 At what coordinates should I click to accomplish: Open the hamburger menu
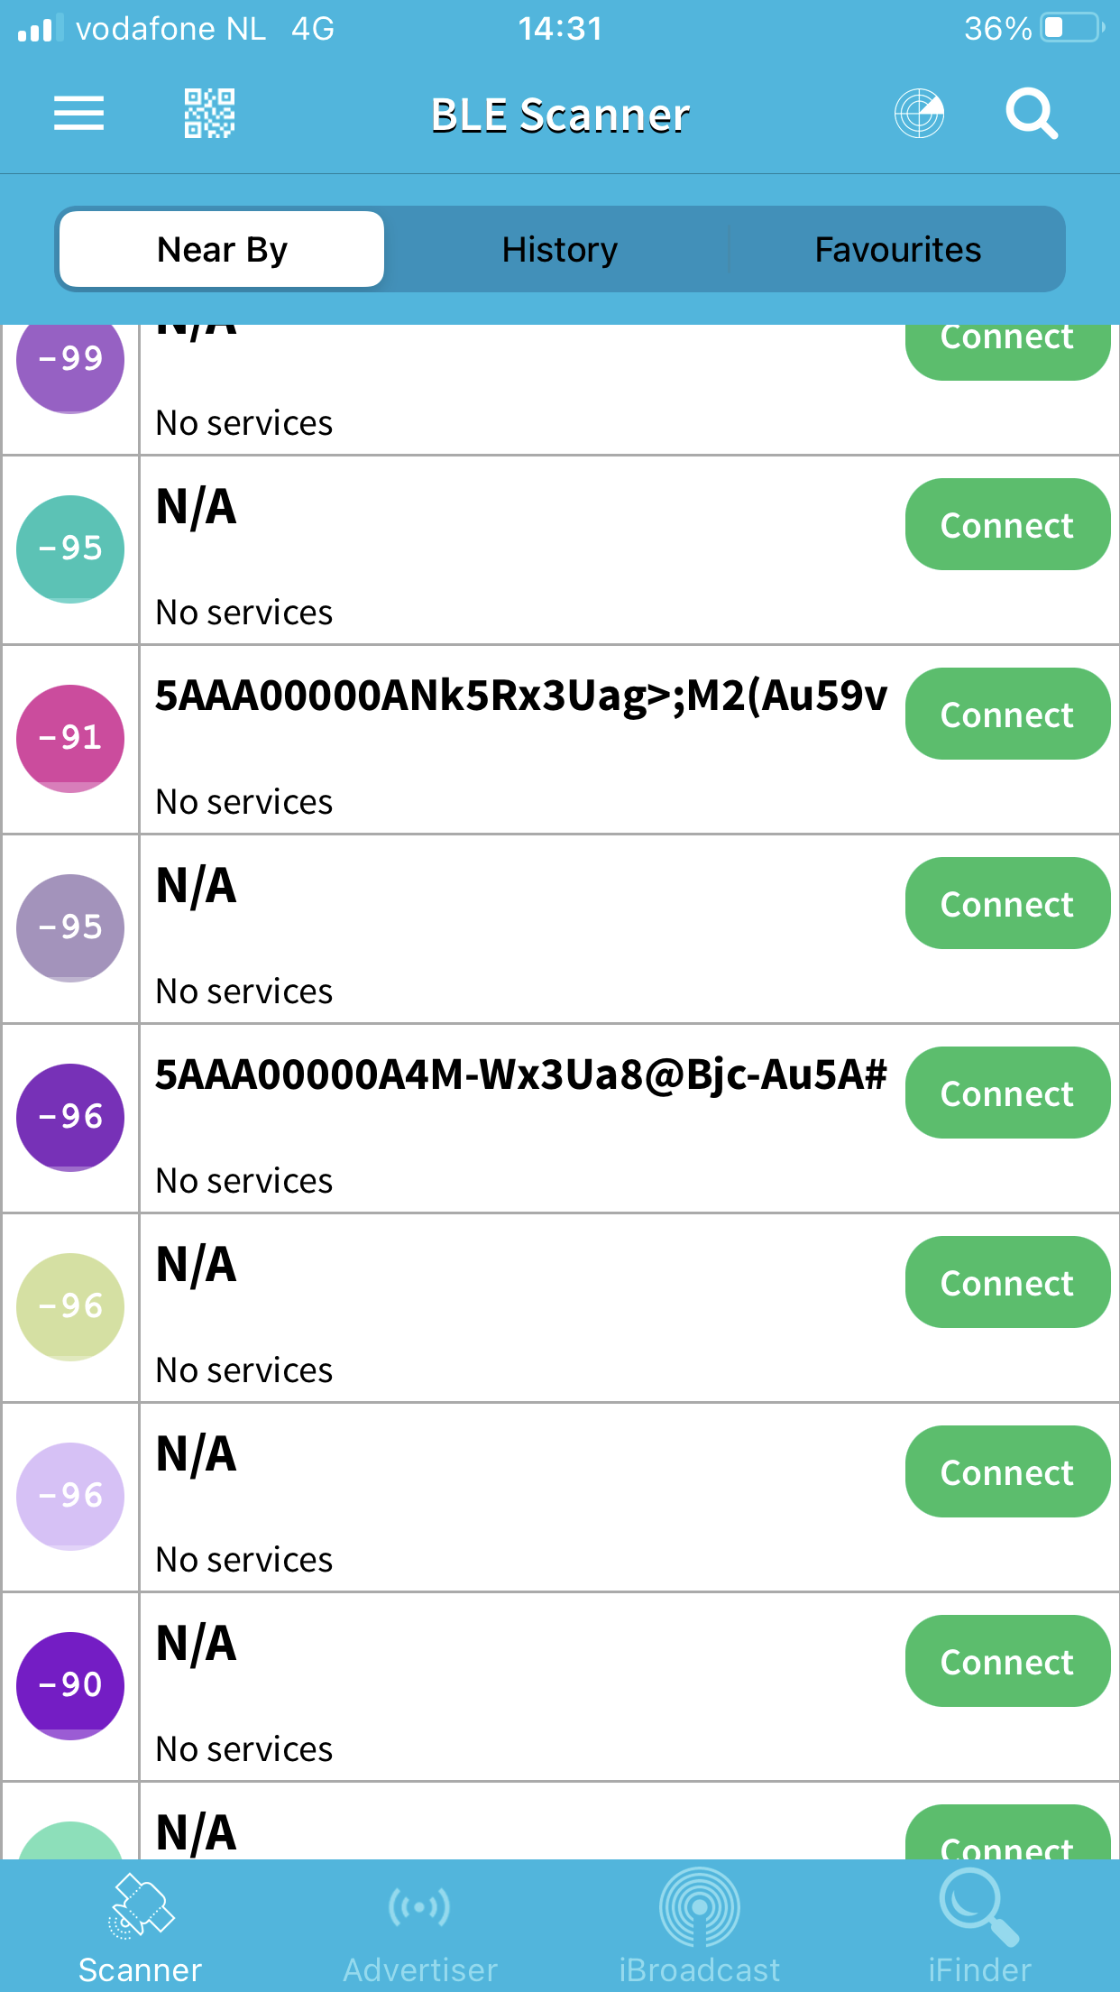click(x=78, y=114)
